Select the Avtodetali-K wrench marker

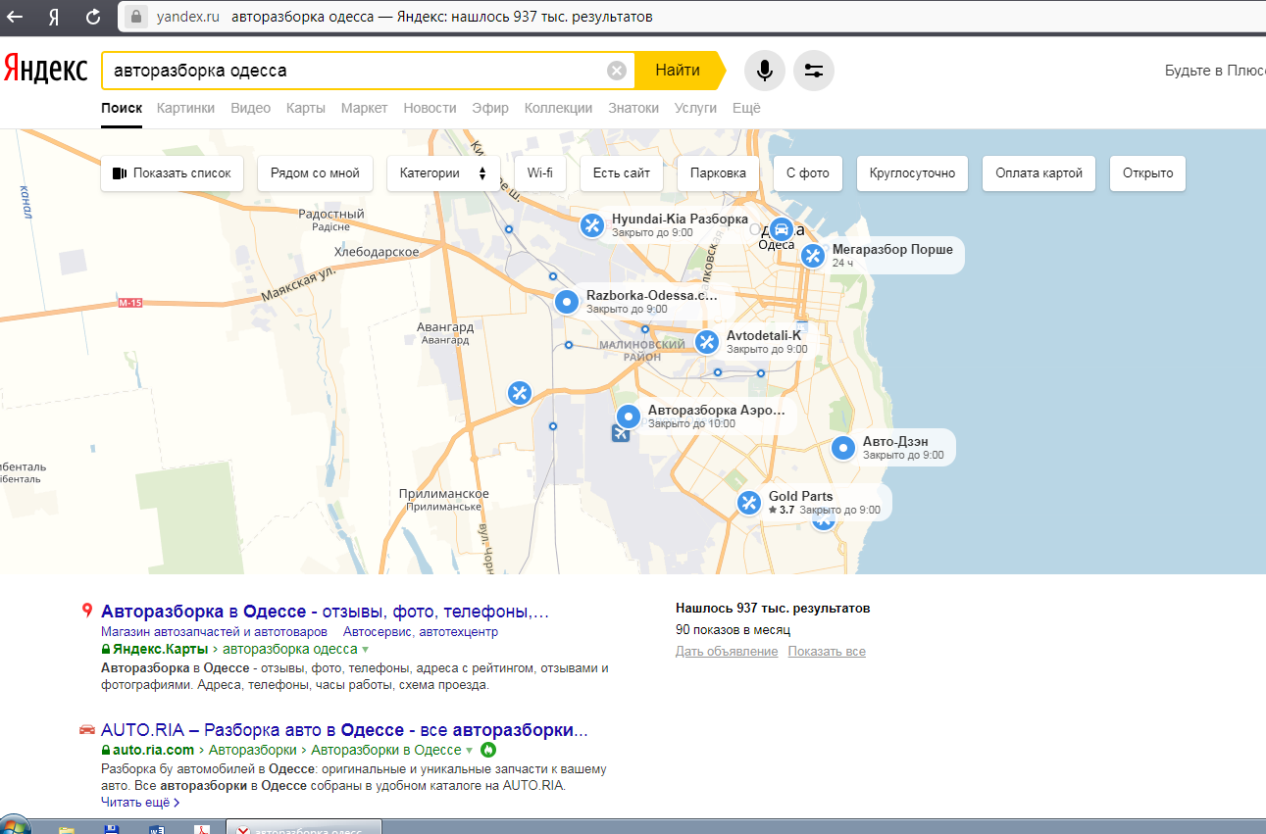tap(707, 342)
